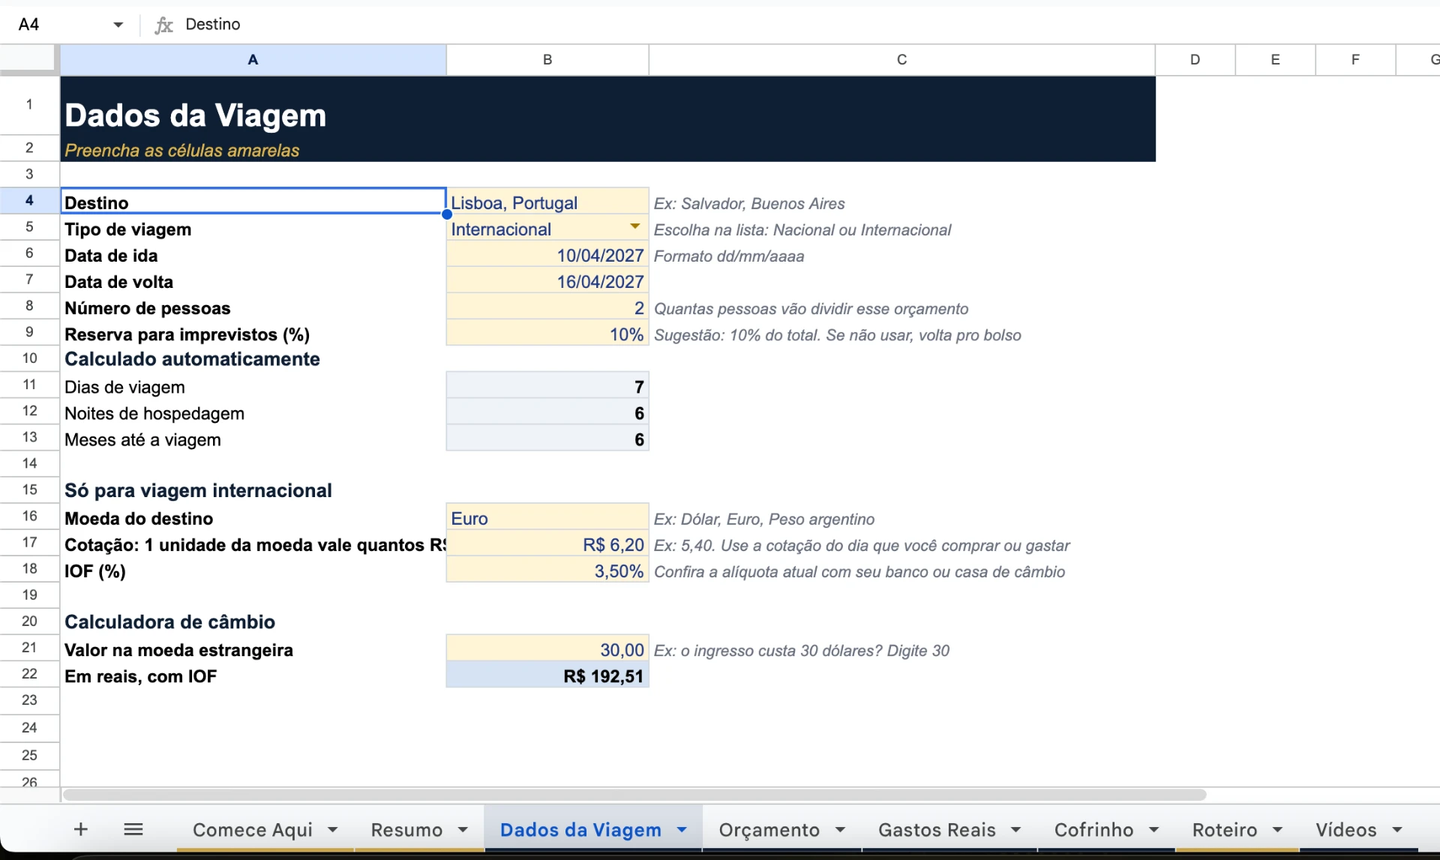Open Resumo tab menu arrow

pos(463,829)
